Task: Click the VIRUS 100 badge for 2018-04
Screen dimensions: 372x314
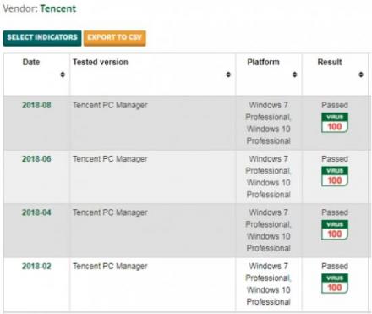Action: point(335,230)
